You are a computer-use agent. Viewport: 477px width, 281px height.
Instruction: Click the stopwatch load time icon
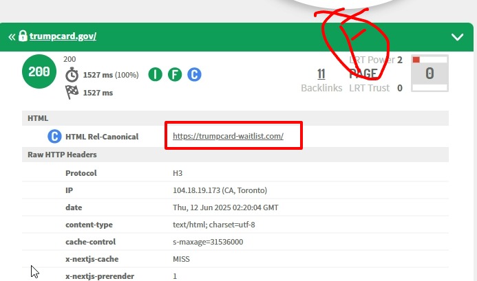pyautogui.click(x=72, y=75)
